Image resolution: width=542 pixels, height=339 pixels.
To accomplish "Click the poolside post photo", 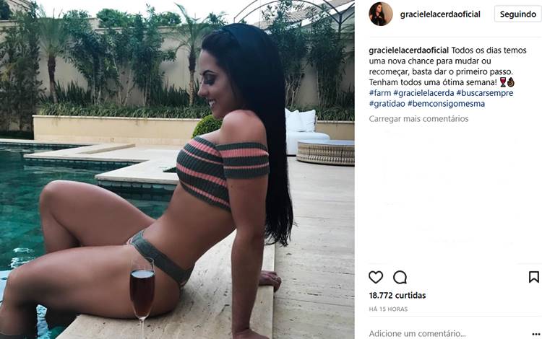I will click(177, 169).
